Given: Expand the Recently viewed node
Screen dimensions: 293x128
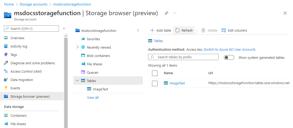Looking at the screenshot, I should click(x=77, y=47).
